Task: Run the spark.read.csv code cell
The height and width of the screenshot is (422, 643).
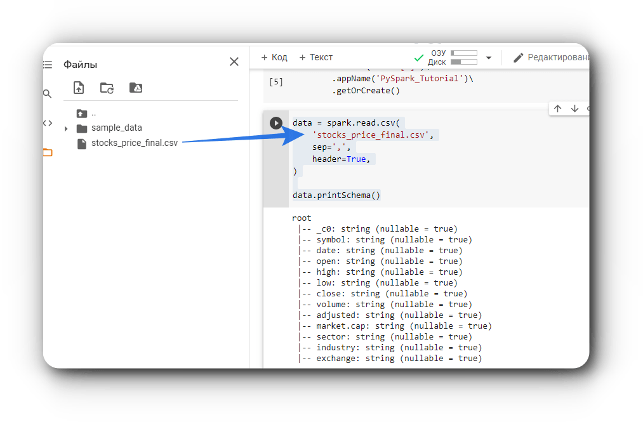Action: coord(276,122)
